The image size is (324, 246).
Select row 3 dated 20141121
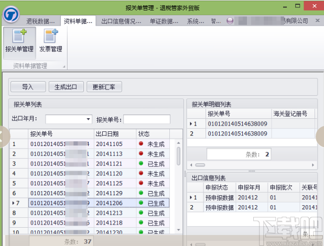(90, 164)
